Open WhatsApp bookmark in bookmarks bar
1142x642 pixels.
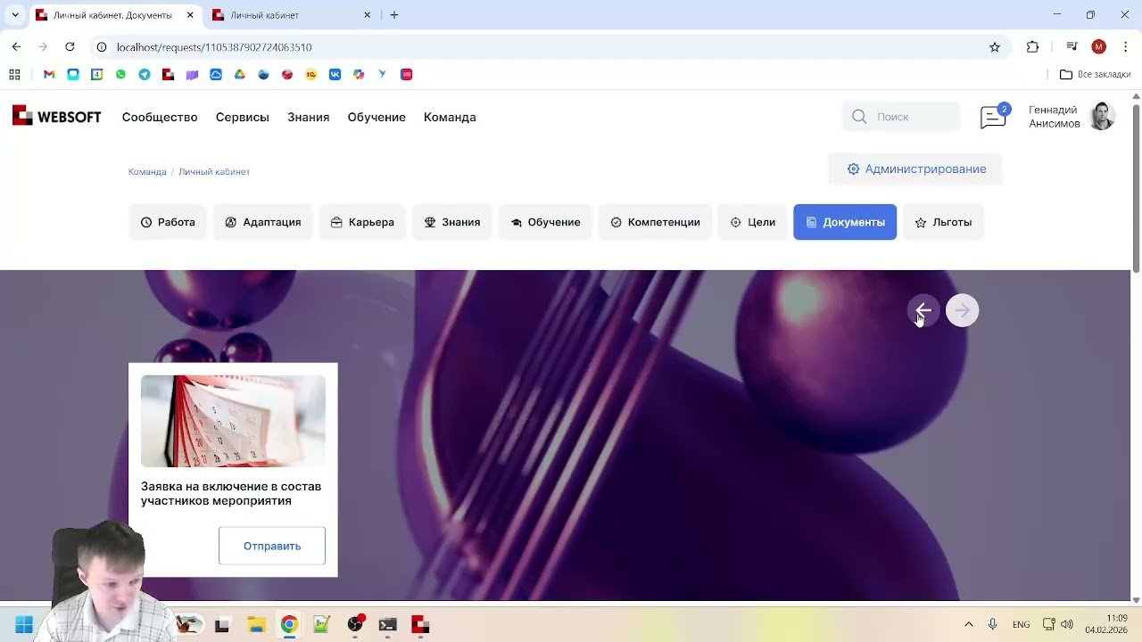pos(120,74)
